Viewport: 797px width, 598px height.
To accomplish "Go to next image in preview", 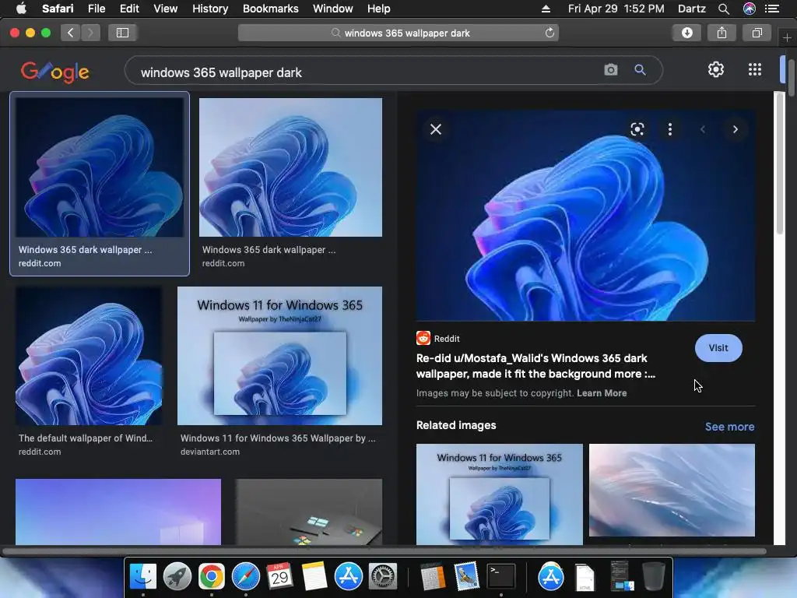I will 735,129.
